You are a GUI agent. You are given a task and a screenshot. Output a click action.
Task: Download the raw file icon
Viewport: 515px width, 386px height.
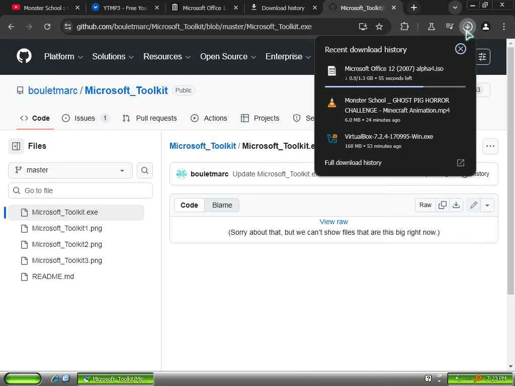(456, 205)
